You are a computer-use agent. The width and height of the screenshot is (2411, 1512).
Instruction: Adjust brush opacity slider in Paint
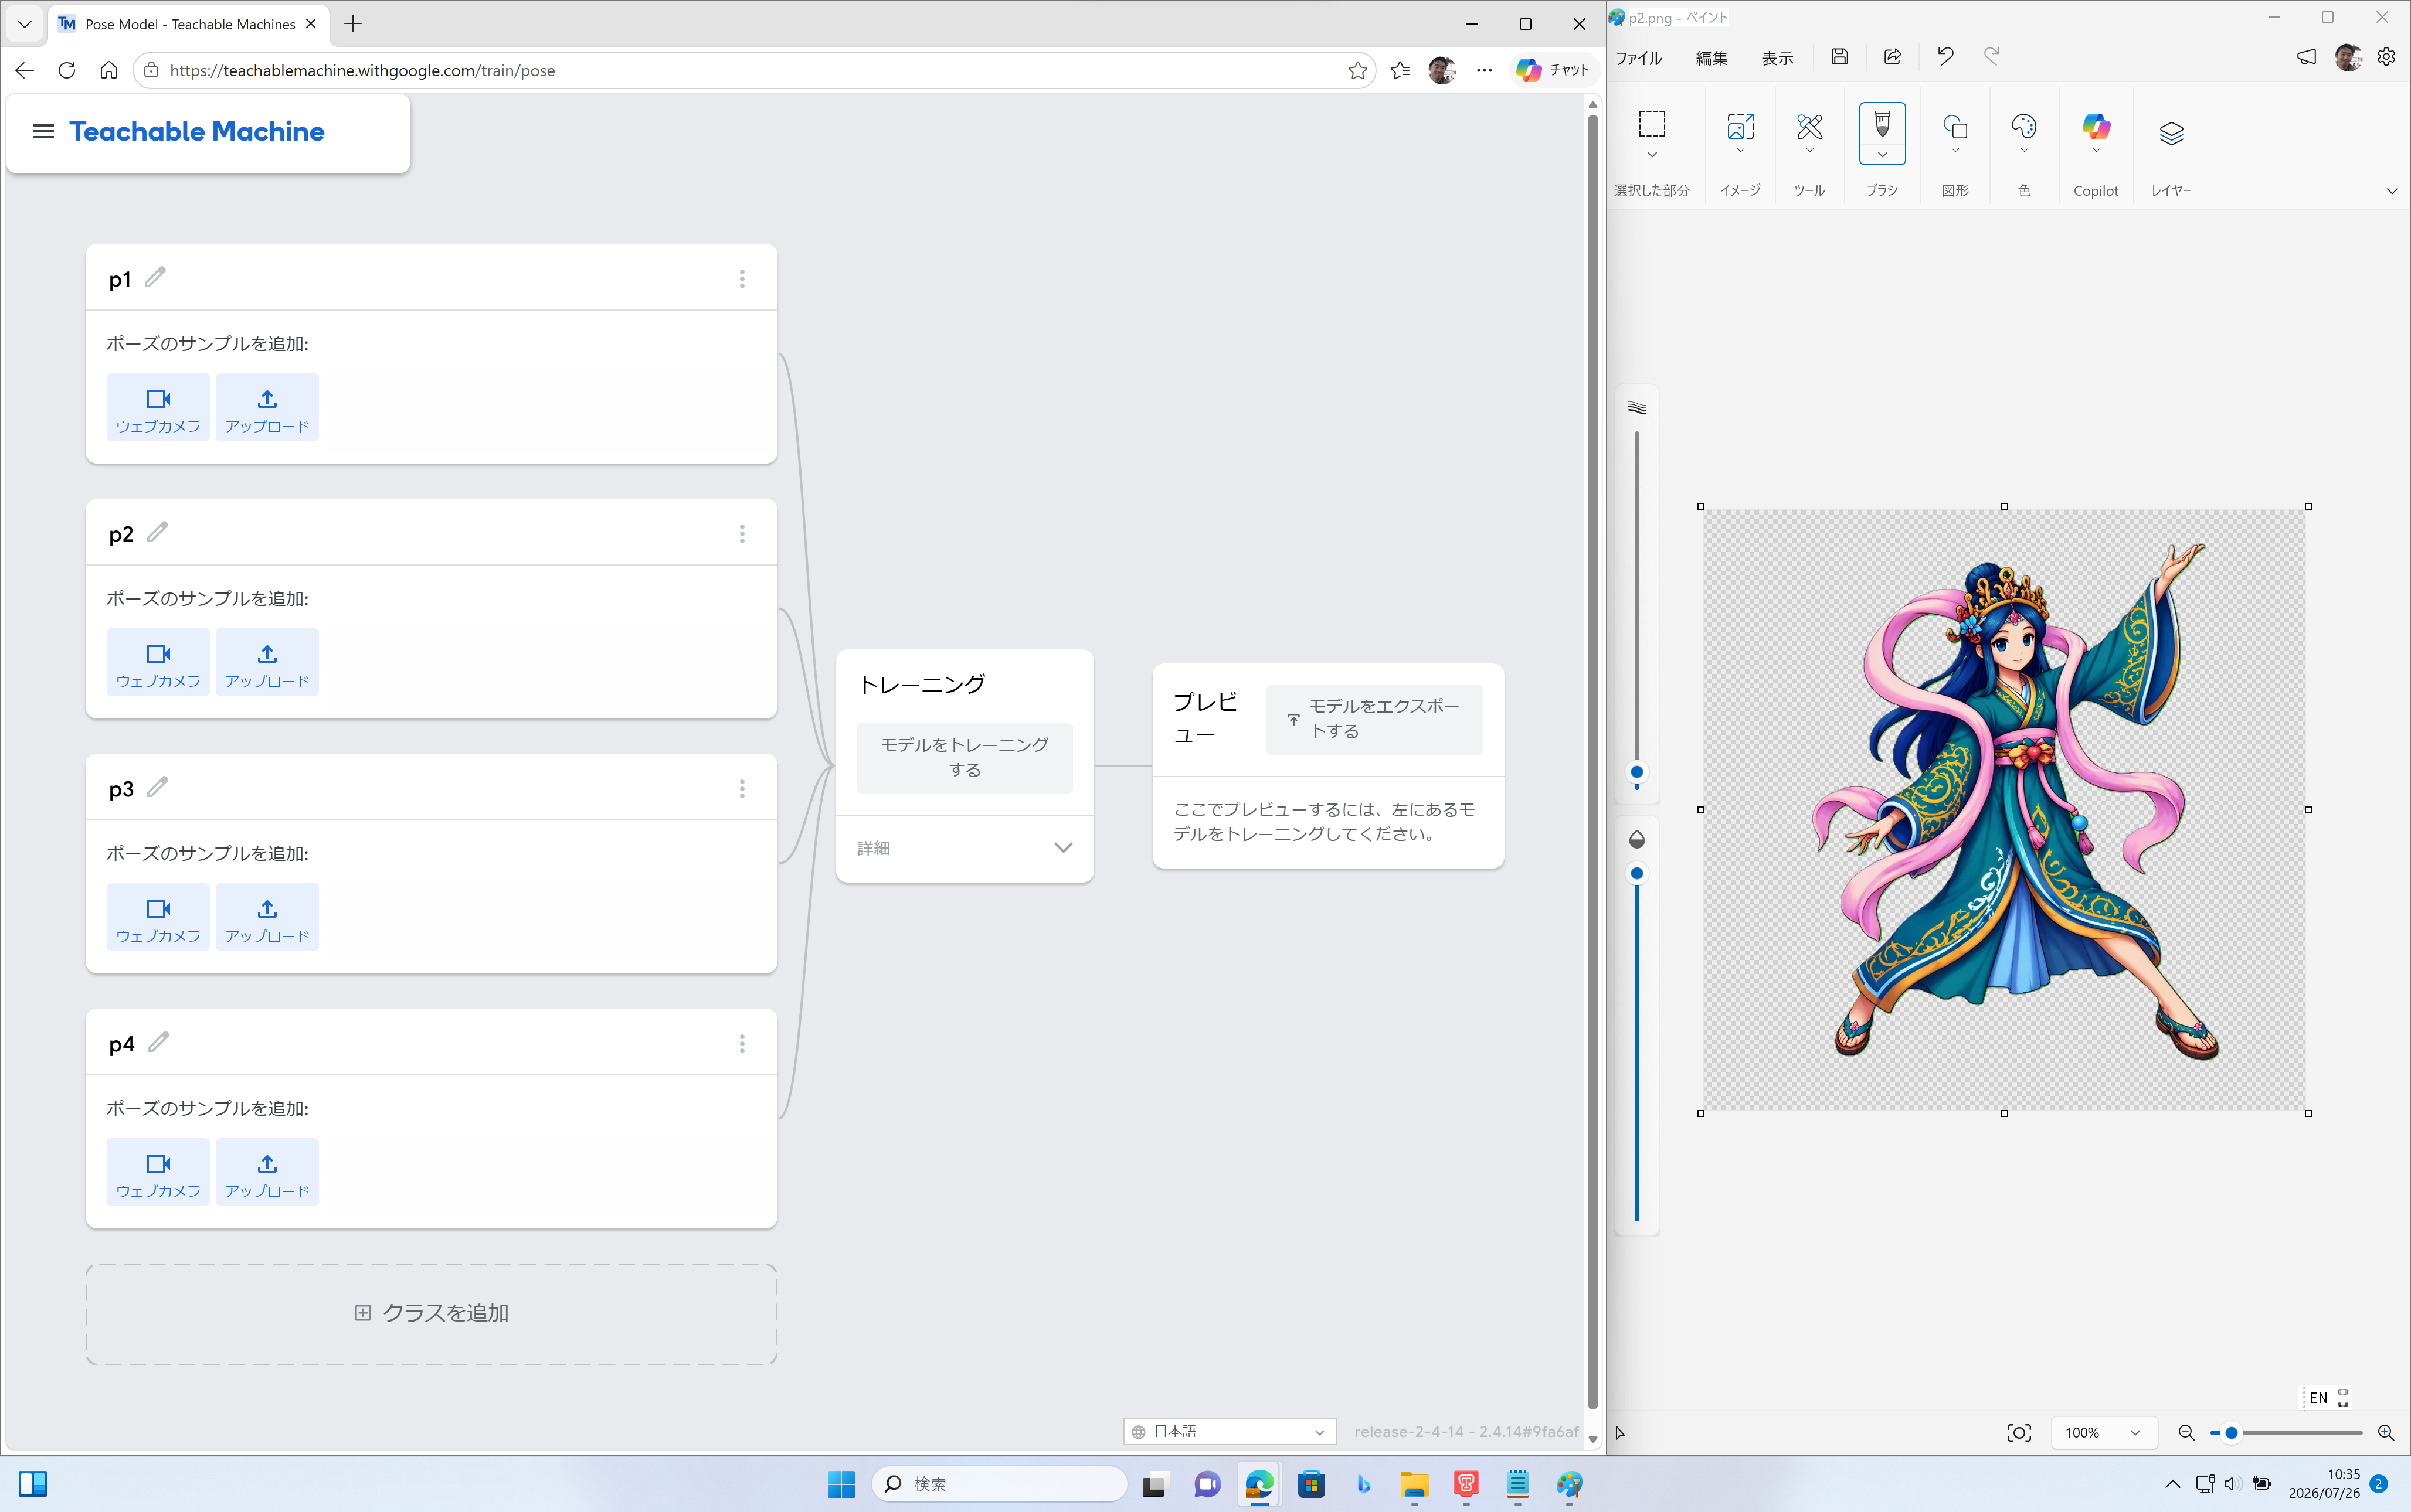tap(1636, 874)
